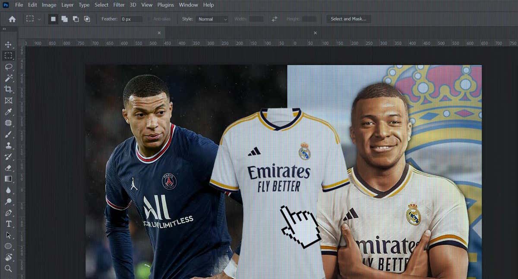Select the Move tool
This screenshot has width=518, height=279.
(x=8, y=44)
